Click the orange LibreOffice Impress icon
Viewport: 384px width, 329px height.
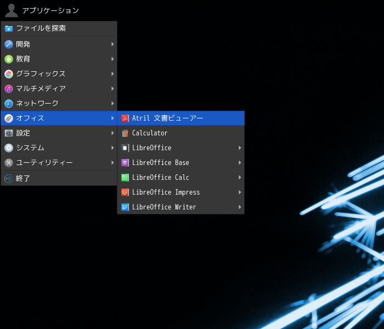click(125, 192)
